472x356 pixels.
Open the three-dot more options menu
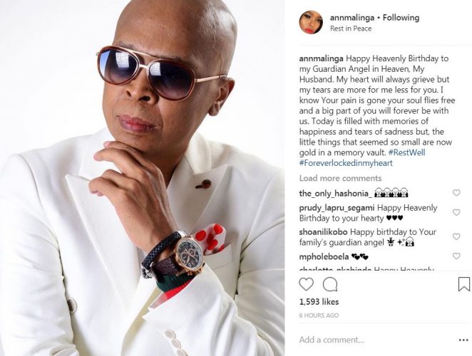click(x=463, y=340)
